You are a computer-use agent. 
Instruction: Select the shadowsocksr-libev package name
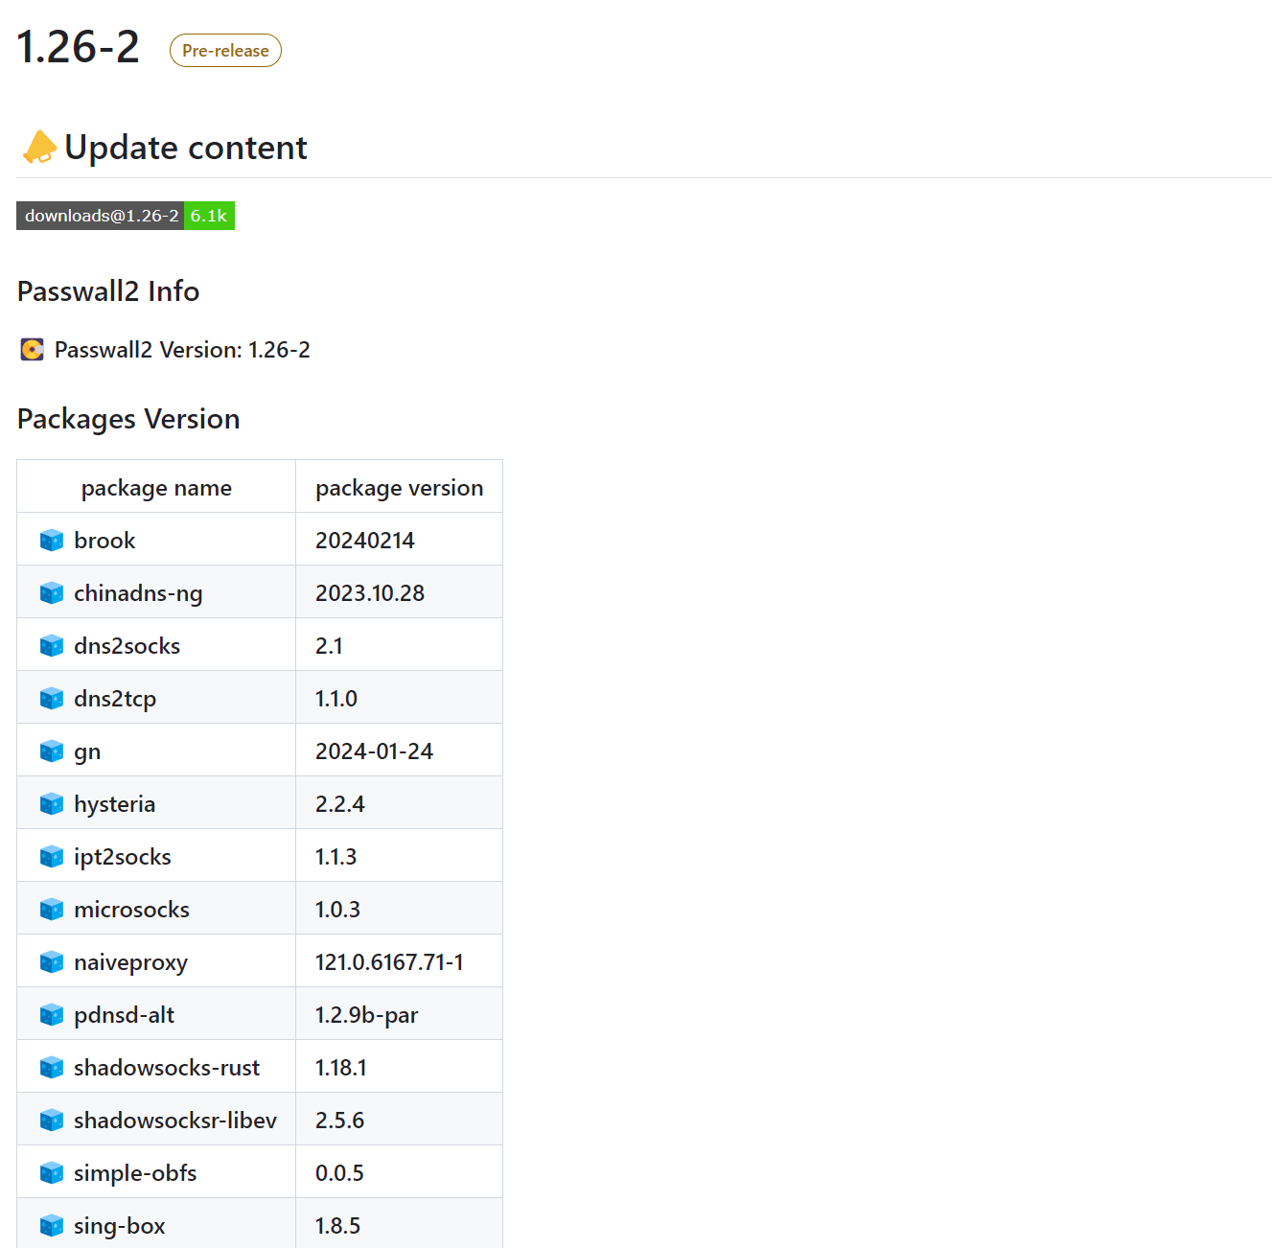[175, 1121]
